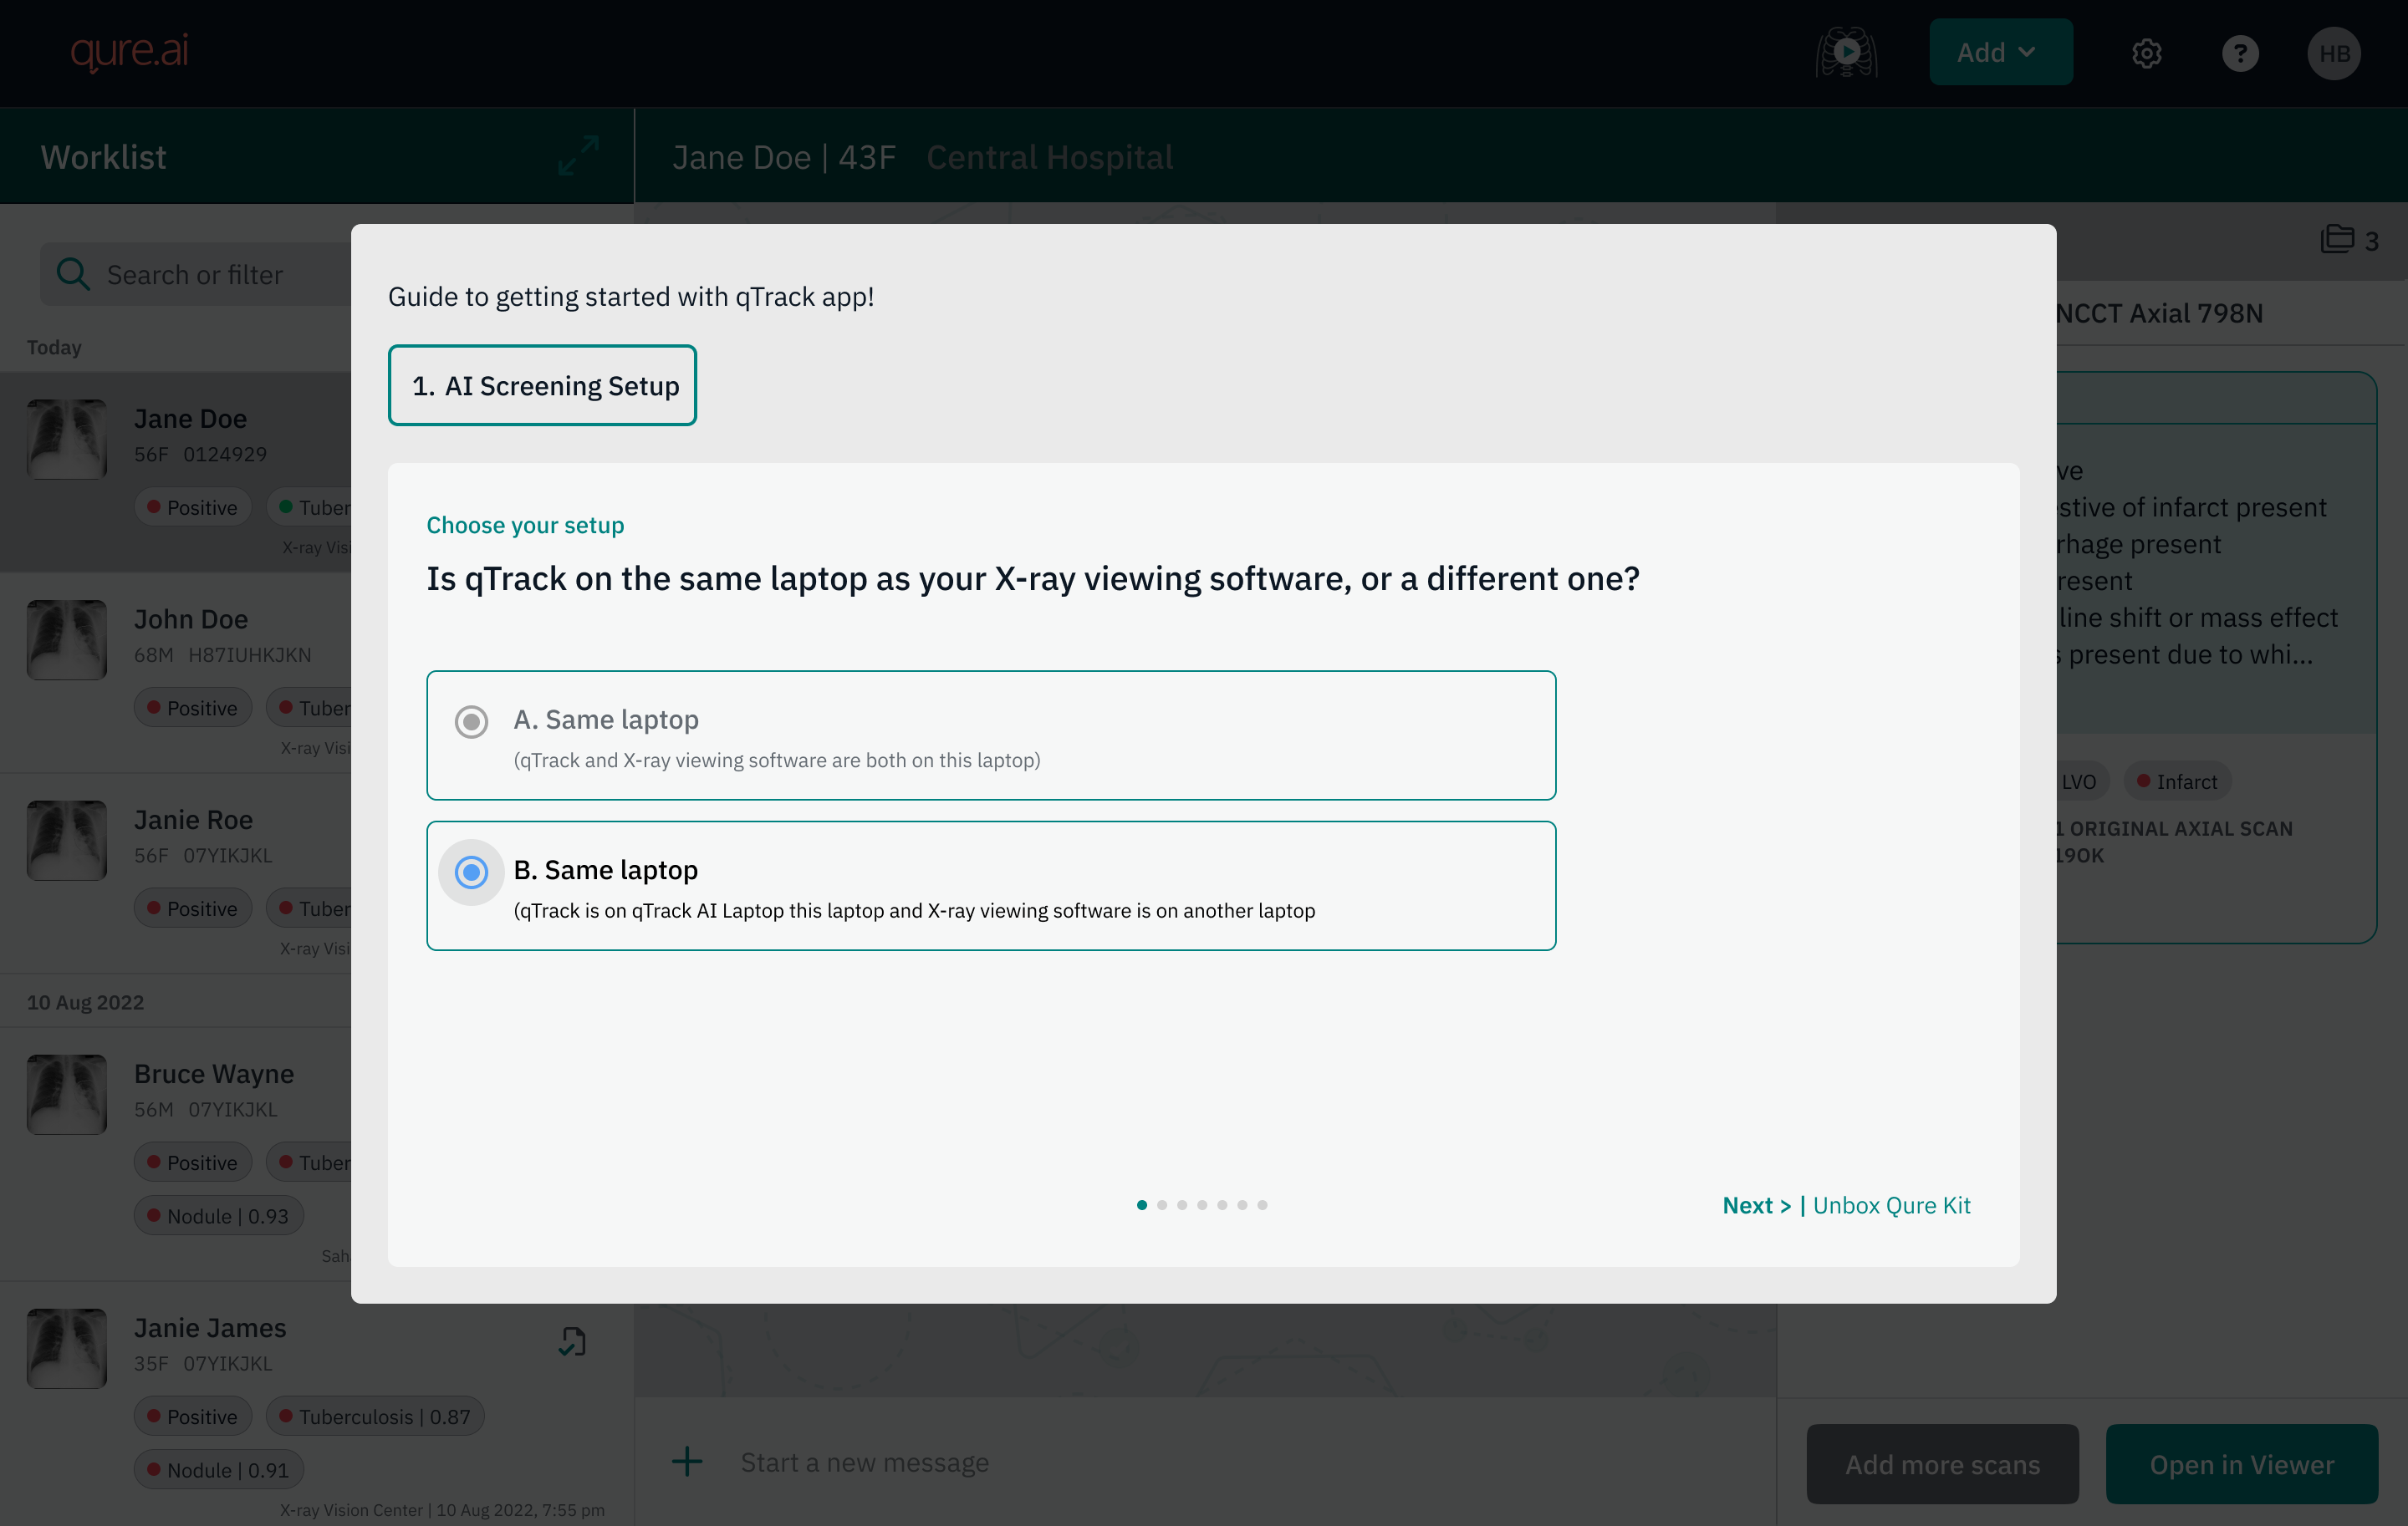The image size is (2408, 1526).
Task: Click the last pagination dot
Action: [x=1262, y=1204]
